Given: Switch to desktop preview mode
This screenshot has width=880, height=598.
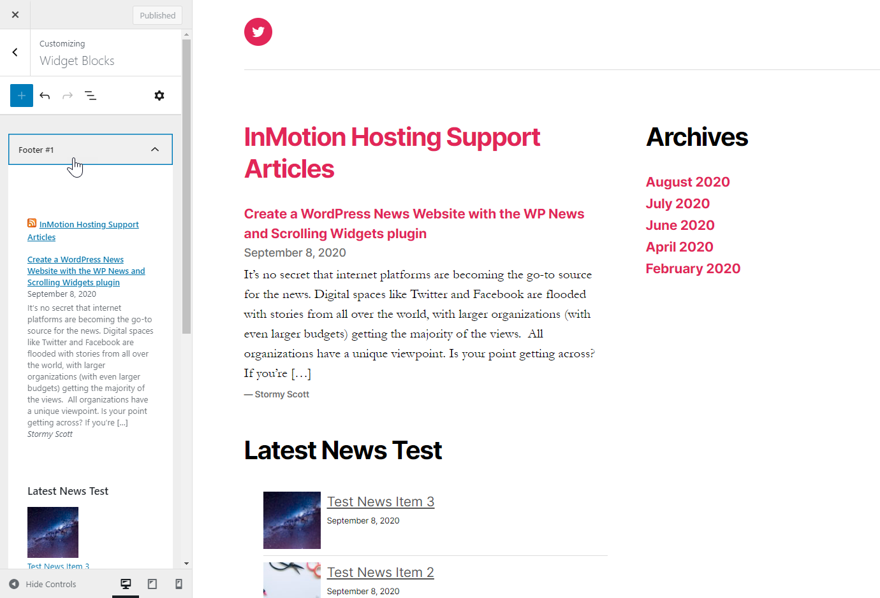Looking at the screenshot, I should pos(126,583).
